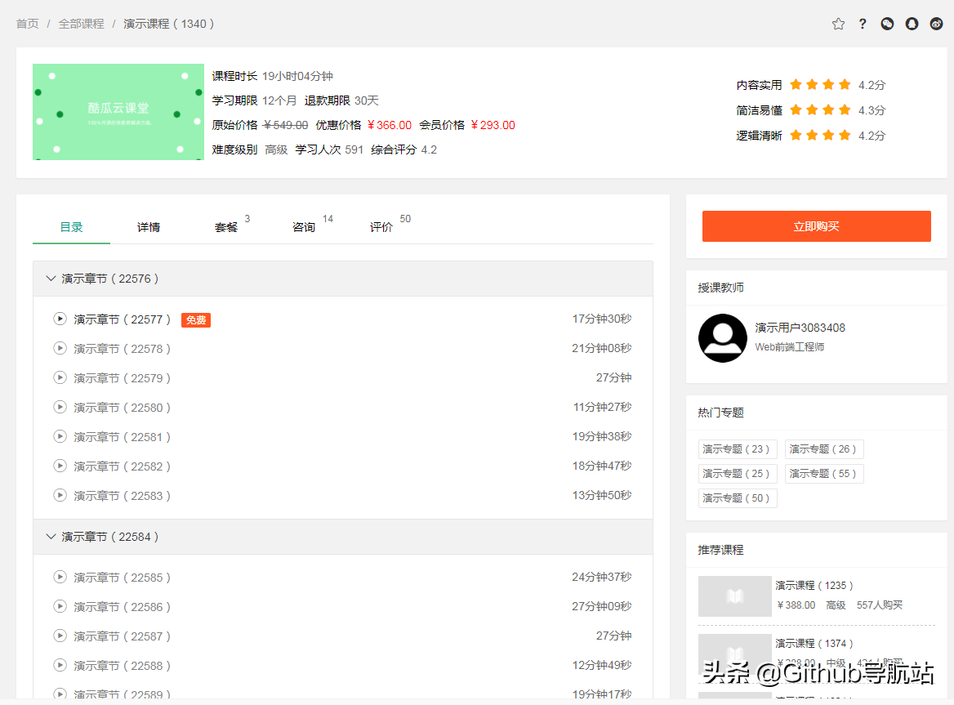Share the course via the Weibo icon
954x705 pixels.
[936, 24]
